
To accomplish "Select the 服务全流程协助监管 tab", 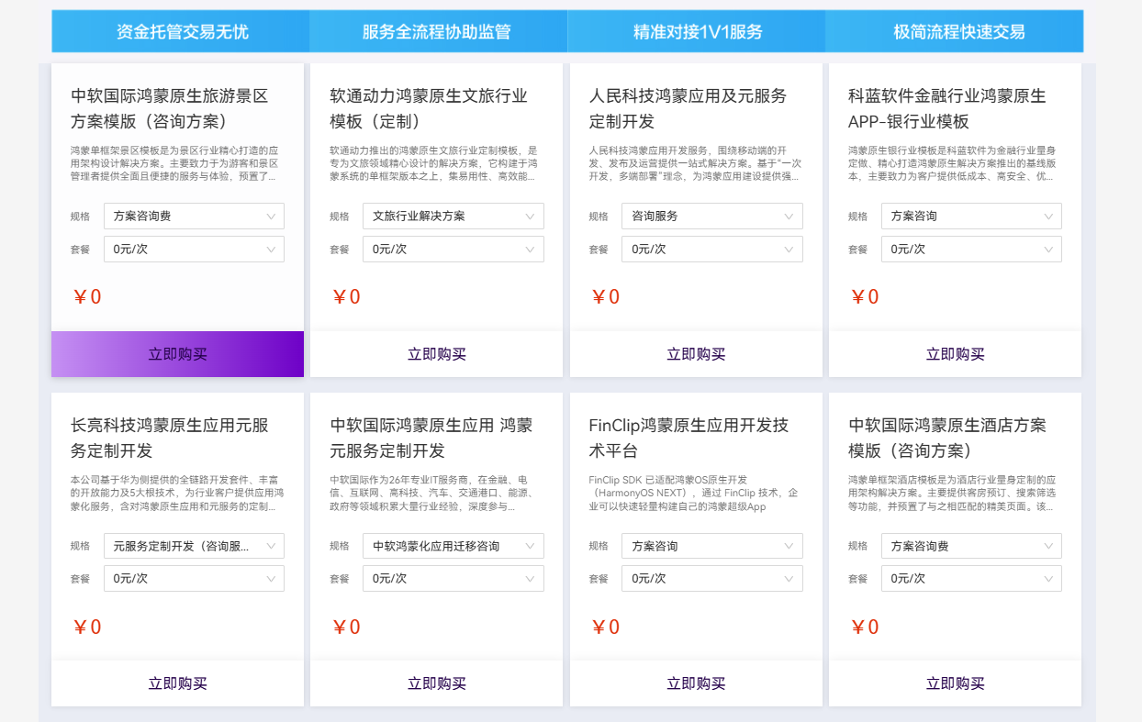I will pyautogui.click(x=439, y=30).
